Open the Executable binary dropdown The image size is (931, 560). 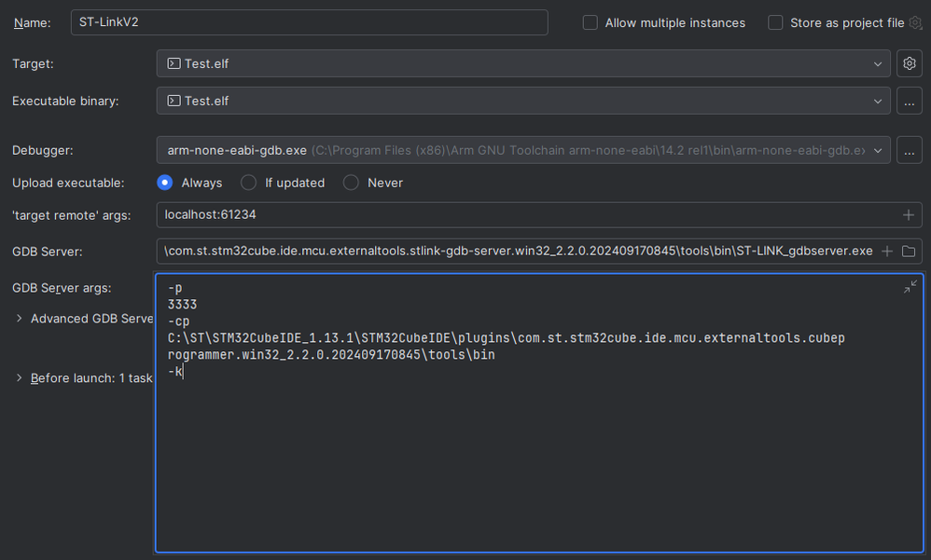pyautogui.click(x=878, y=102)
